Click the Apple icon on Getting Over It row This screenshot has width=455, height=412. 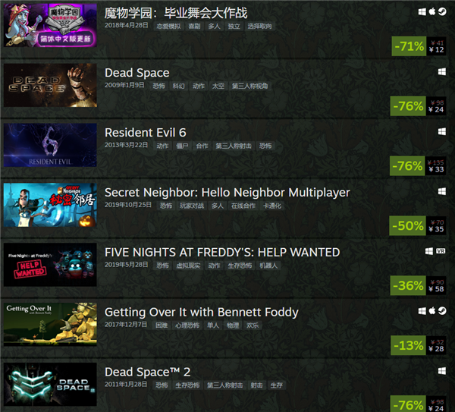click(x=432, y=310)
